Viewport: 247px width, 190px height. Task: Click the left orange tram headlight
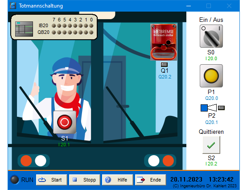26,161
